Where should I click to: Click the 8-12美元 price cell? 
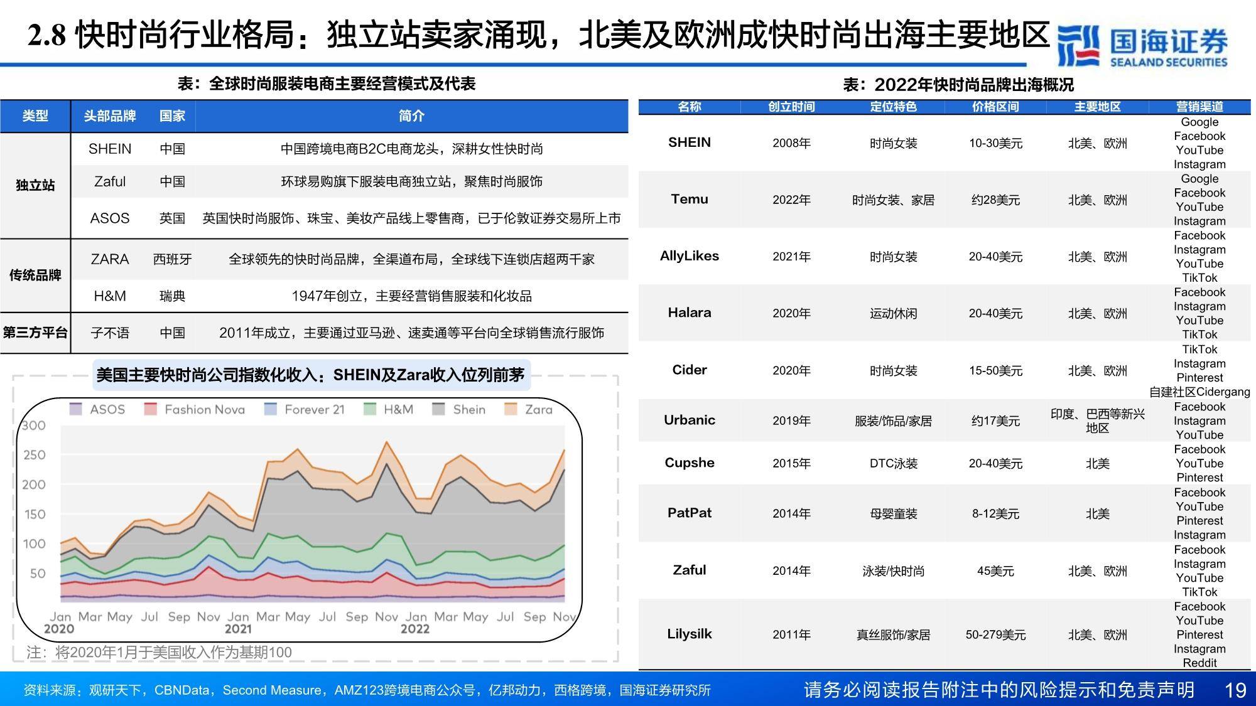pyautogui.click(x=995, y=514)
